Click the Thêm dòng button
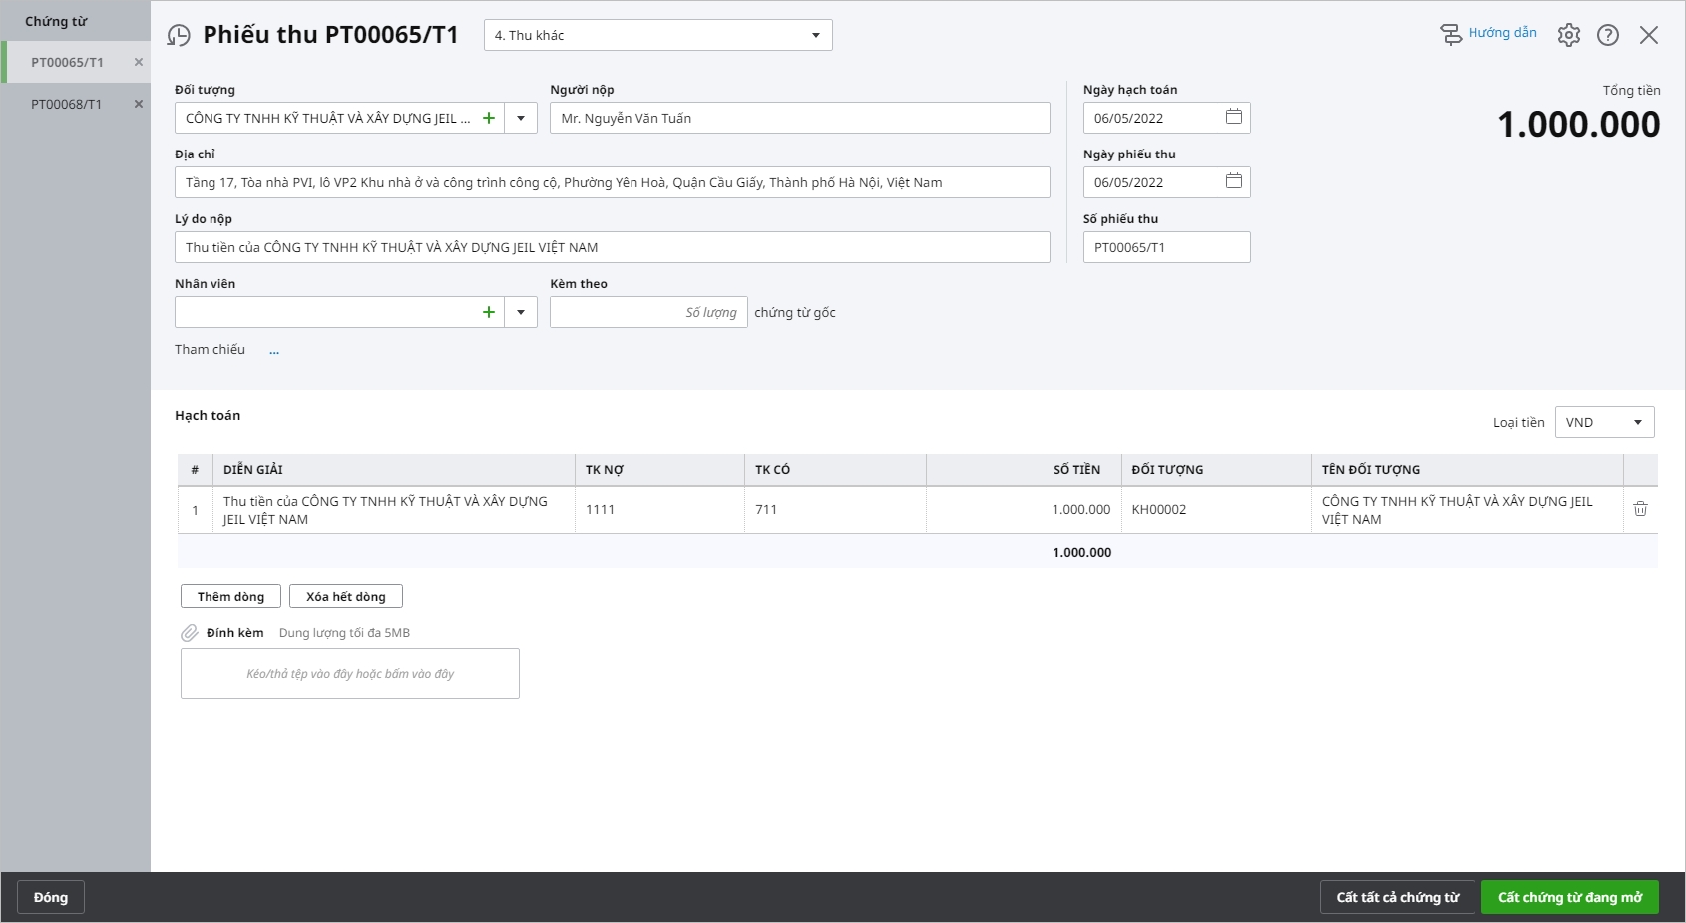The image size is (1686, 923). 230,596
